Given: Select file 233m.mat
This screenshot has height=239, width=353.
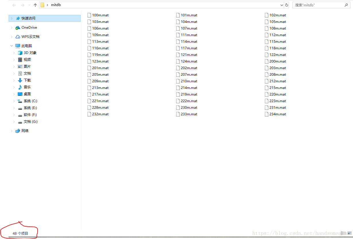Looking at the screenshot, I should [x=189, y=114].
